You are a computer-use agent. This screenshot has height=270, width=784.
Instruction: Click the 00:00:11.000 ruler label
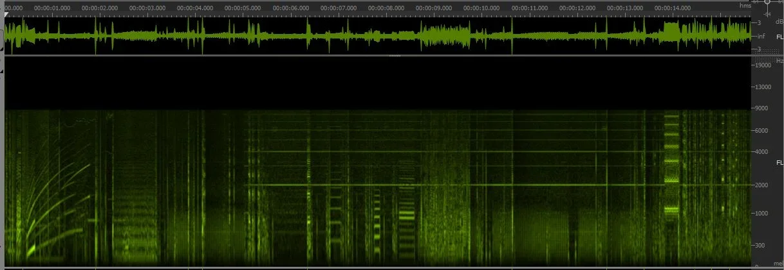coord(530,8)
